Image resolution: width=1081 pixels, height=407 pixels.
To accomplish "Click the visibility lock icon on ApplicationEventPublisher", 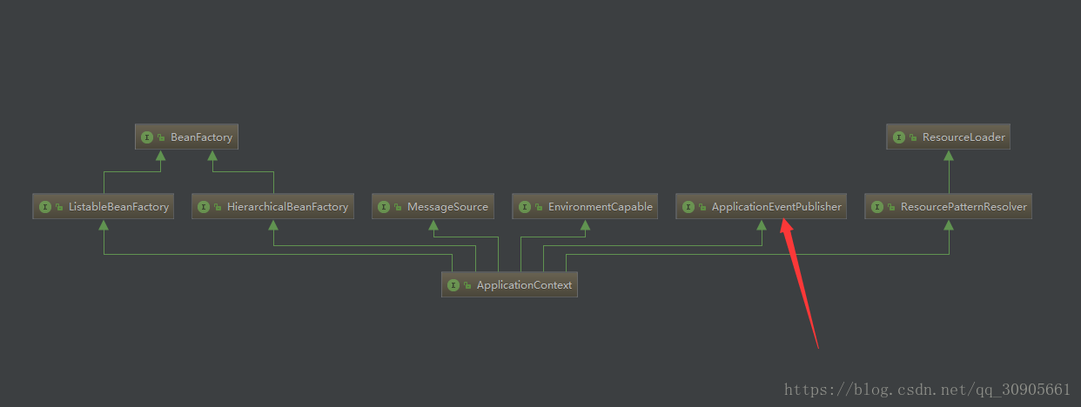I will coord(703,208).
